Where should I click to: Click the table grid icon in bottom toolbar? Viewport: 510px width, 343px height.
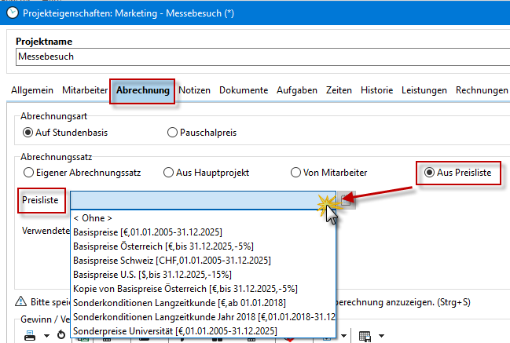point(364,336)
